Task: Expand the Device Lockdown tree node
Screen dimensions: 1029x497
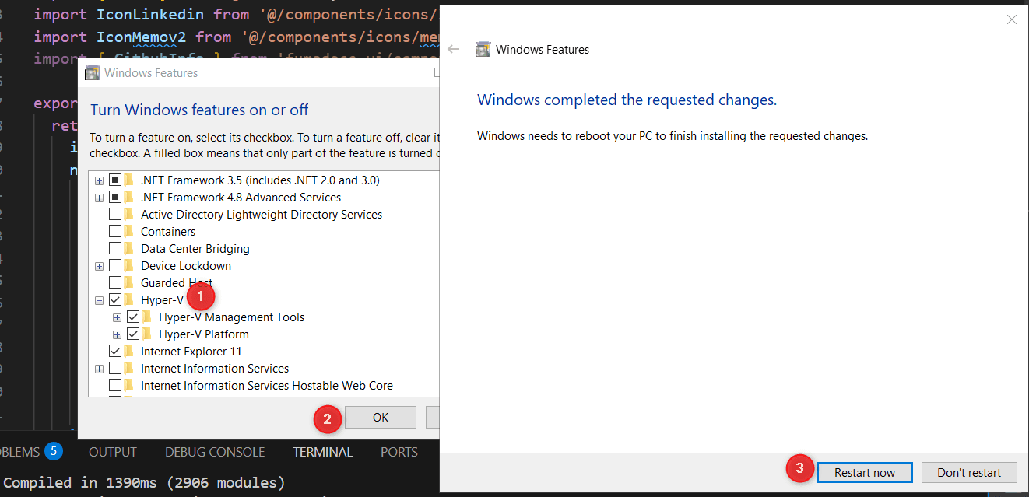Action: click(x=99, y=266)
